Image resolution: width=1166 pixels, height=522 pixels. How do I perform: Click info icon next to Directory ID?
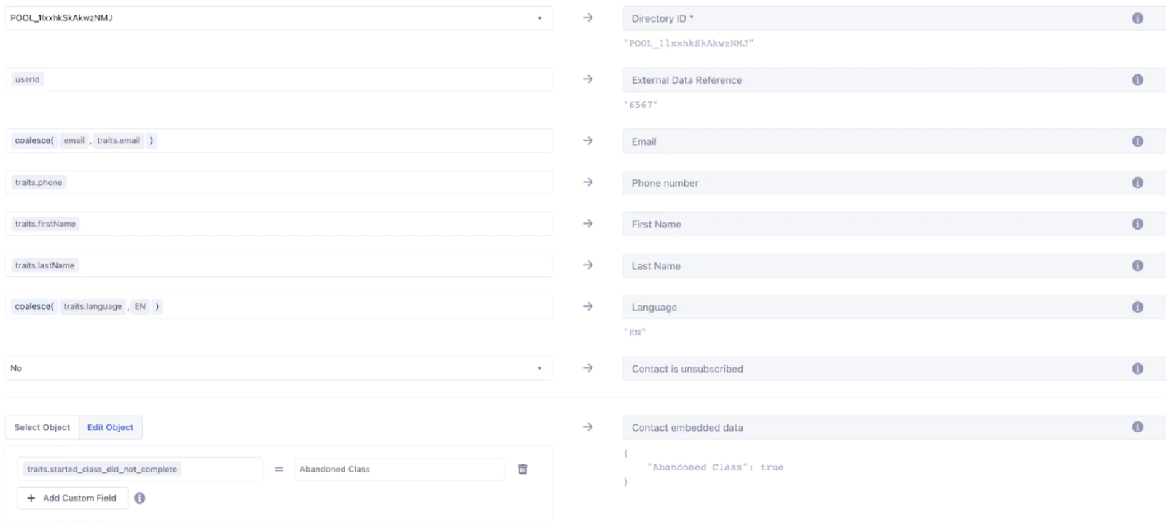1137,18
